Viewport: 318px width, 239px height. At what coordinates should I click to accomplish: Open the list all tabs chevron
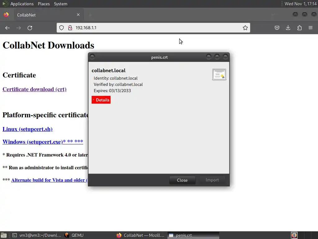tap(273, 15)
